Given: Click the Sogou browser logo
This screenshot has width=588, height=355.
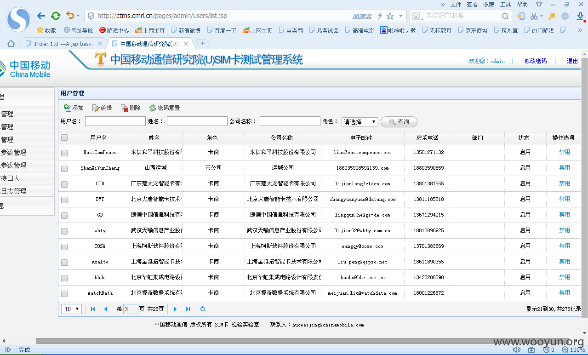Looking at the screenshot, I should (18, 19).
